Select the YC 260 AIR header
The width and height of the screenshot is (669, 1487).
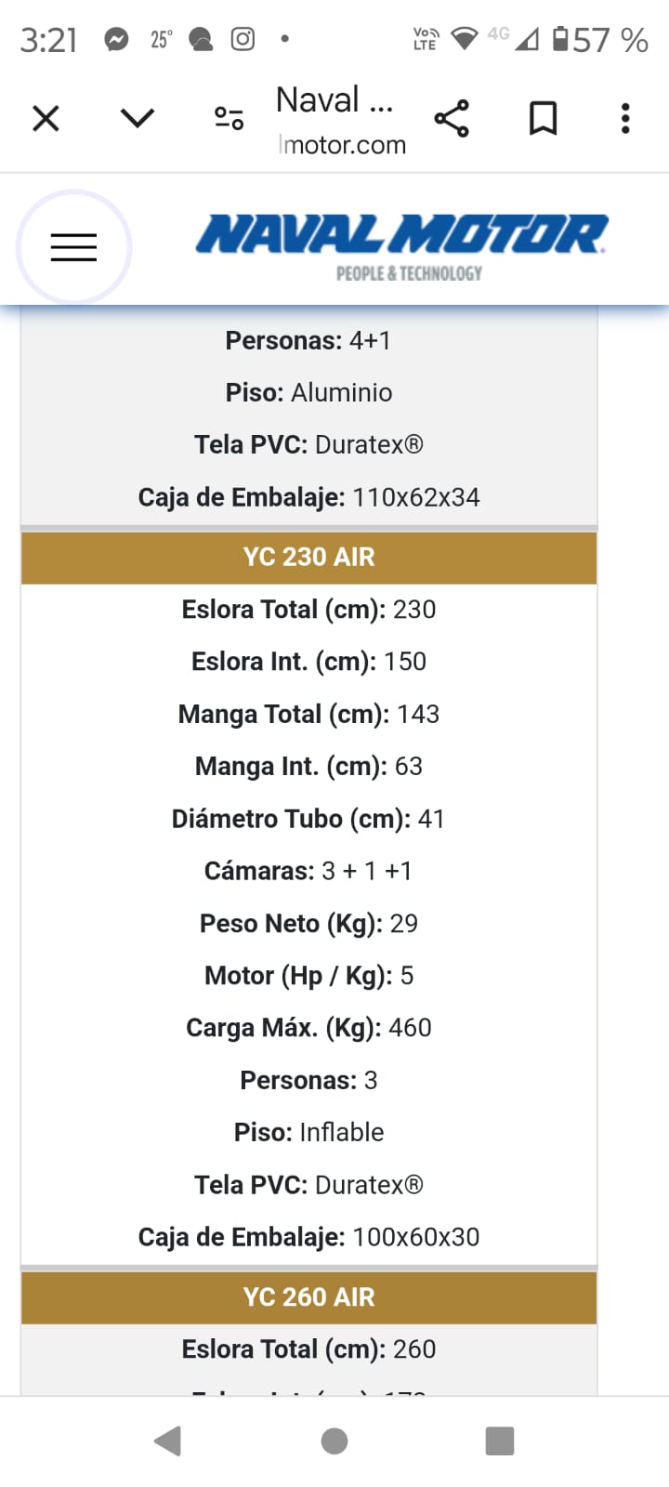[308, 1296]
